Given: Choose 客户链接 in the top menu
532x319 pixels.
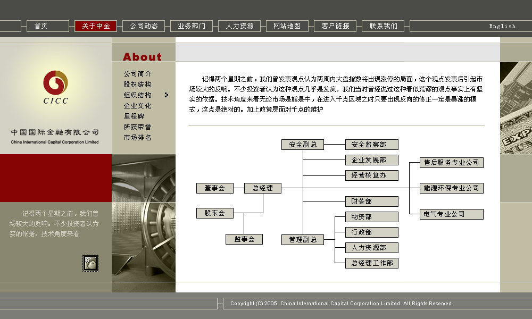Looking at the screenshot, I should point(335,26).
